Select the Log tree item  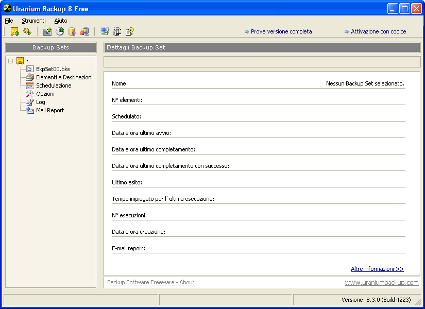(41, 102)
